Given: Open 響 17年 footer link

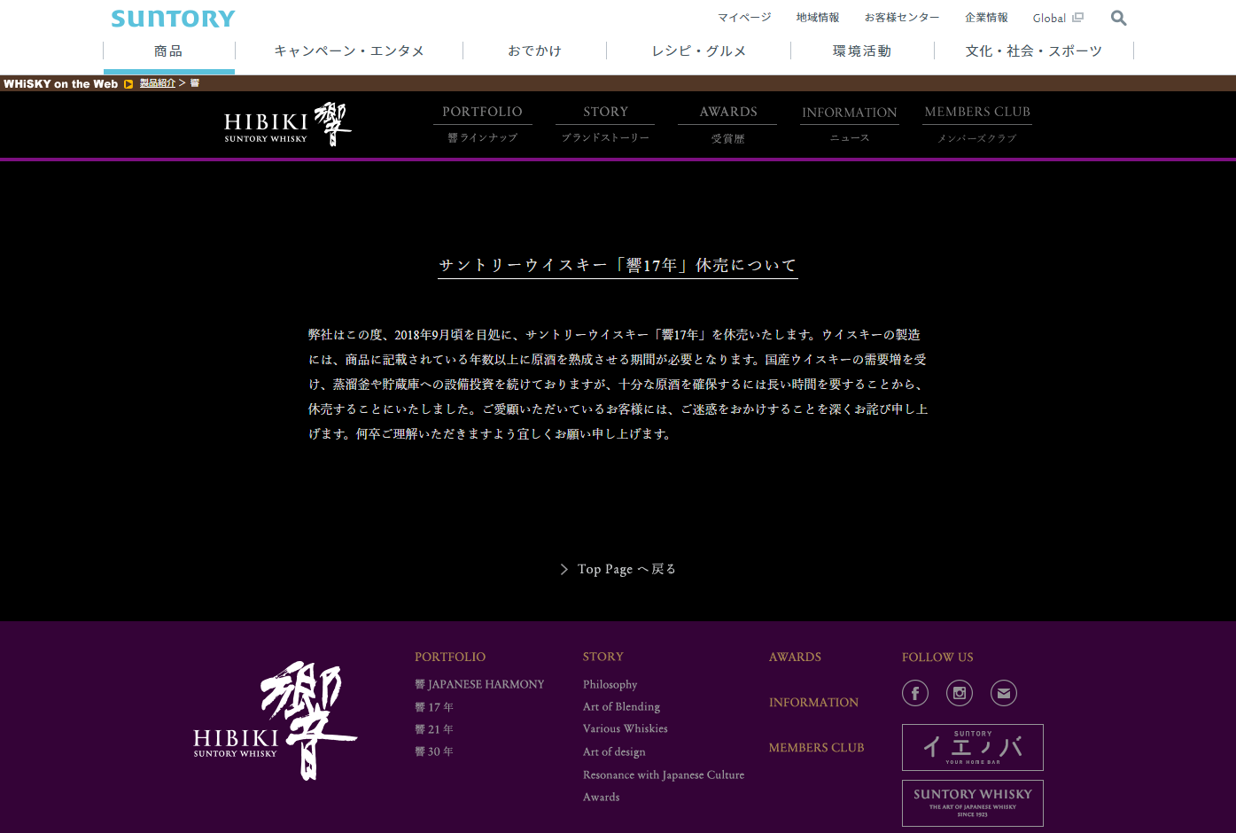Looking at the screenshot, I should click(x=434, y=707).
